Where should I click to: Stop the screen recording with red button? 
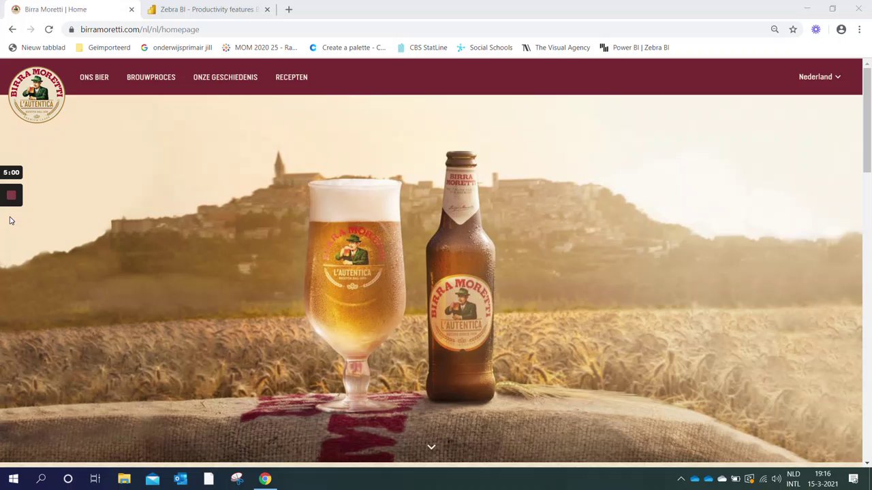[x=11, y=195]
